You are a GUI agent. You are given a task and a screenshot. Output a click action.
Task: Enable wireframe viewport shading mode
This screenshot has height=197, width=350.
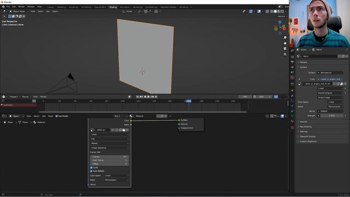click(272, 11)
